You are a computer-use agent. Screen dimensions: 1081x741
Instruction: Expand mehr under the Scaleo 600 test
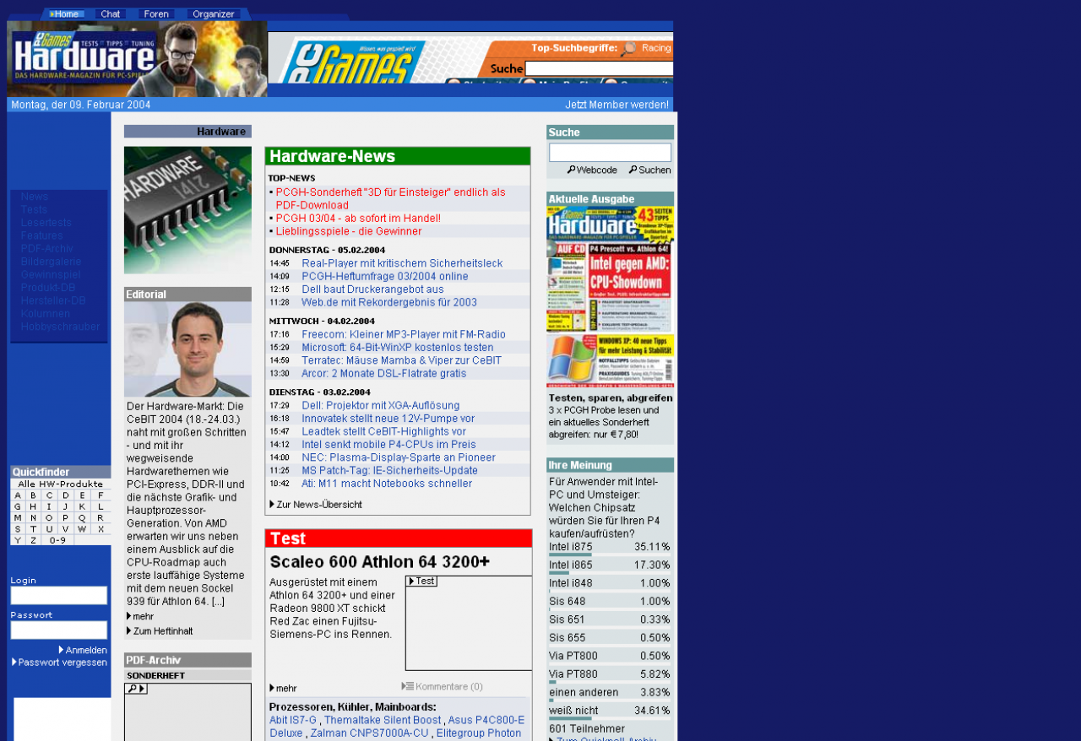click(283, 688)
